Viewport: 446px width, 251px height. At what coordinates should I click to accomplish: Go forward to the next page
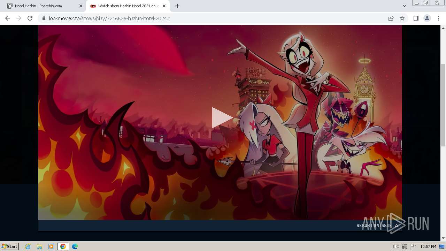pyautogui.click(x=19, y=18)
